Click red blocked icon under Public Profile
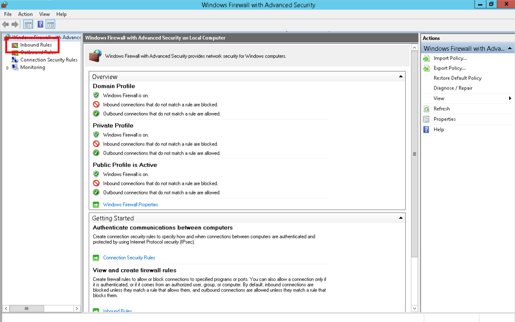The image size is (515, 322). point(96,183)
